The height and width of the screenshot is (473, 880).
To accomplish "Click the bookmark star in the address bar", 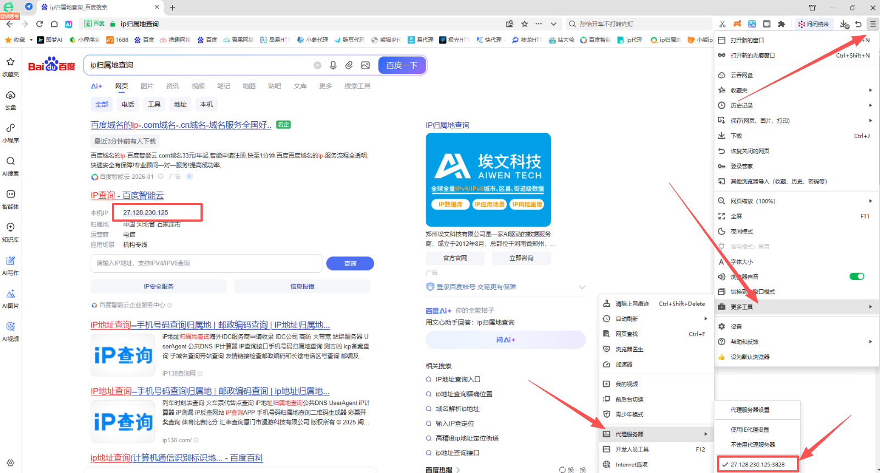I will pos(525,24).
